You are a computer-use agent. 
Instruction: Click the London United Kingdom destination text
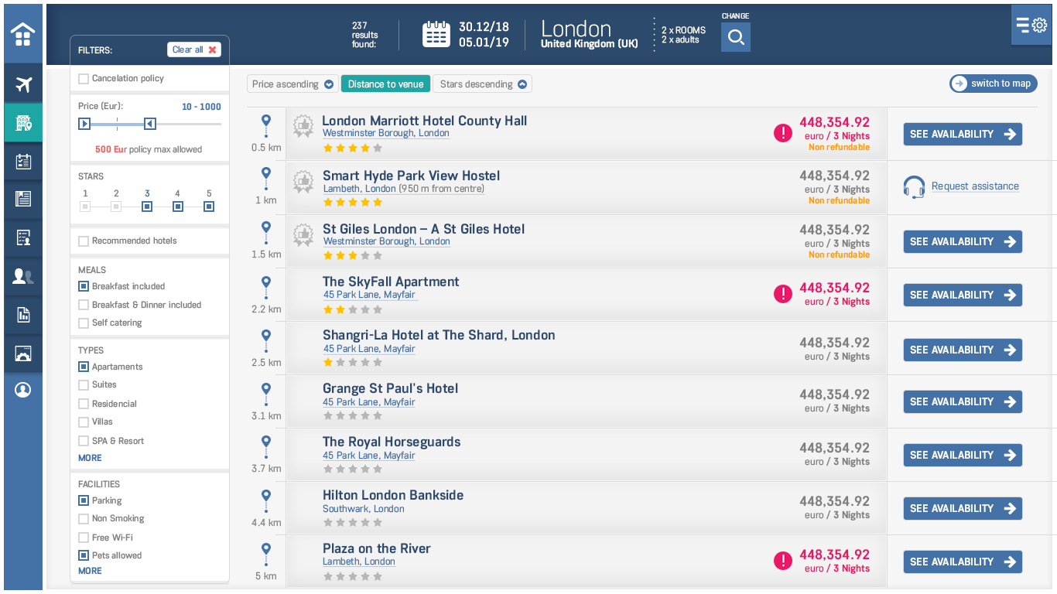click(x=590, y=35)
